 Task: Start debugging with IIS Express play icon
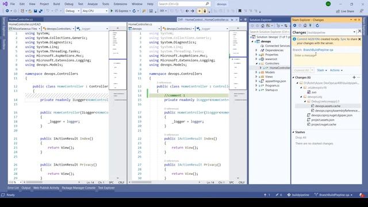112,11
